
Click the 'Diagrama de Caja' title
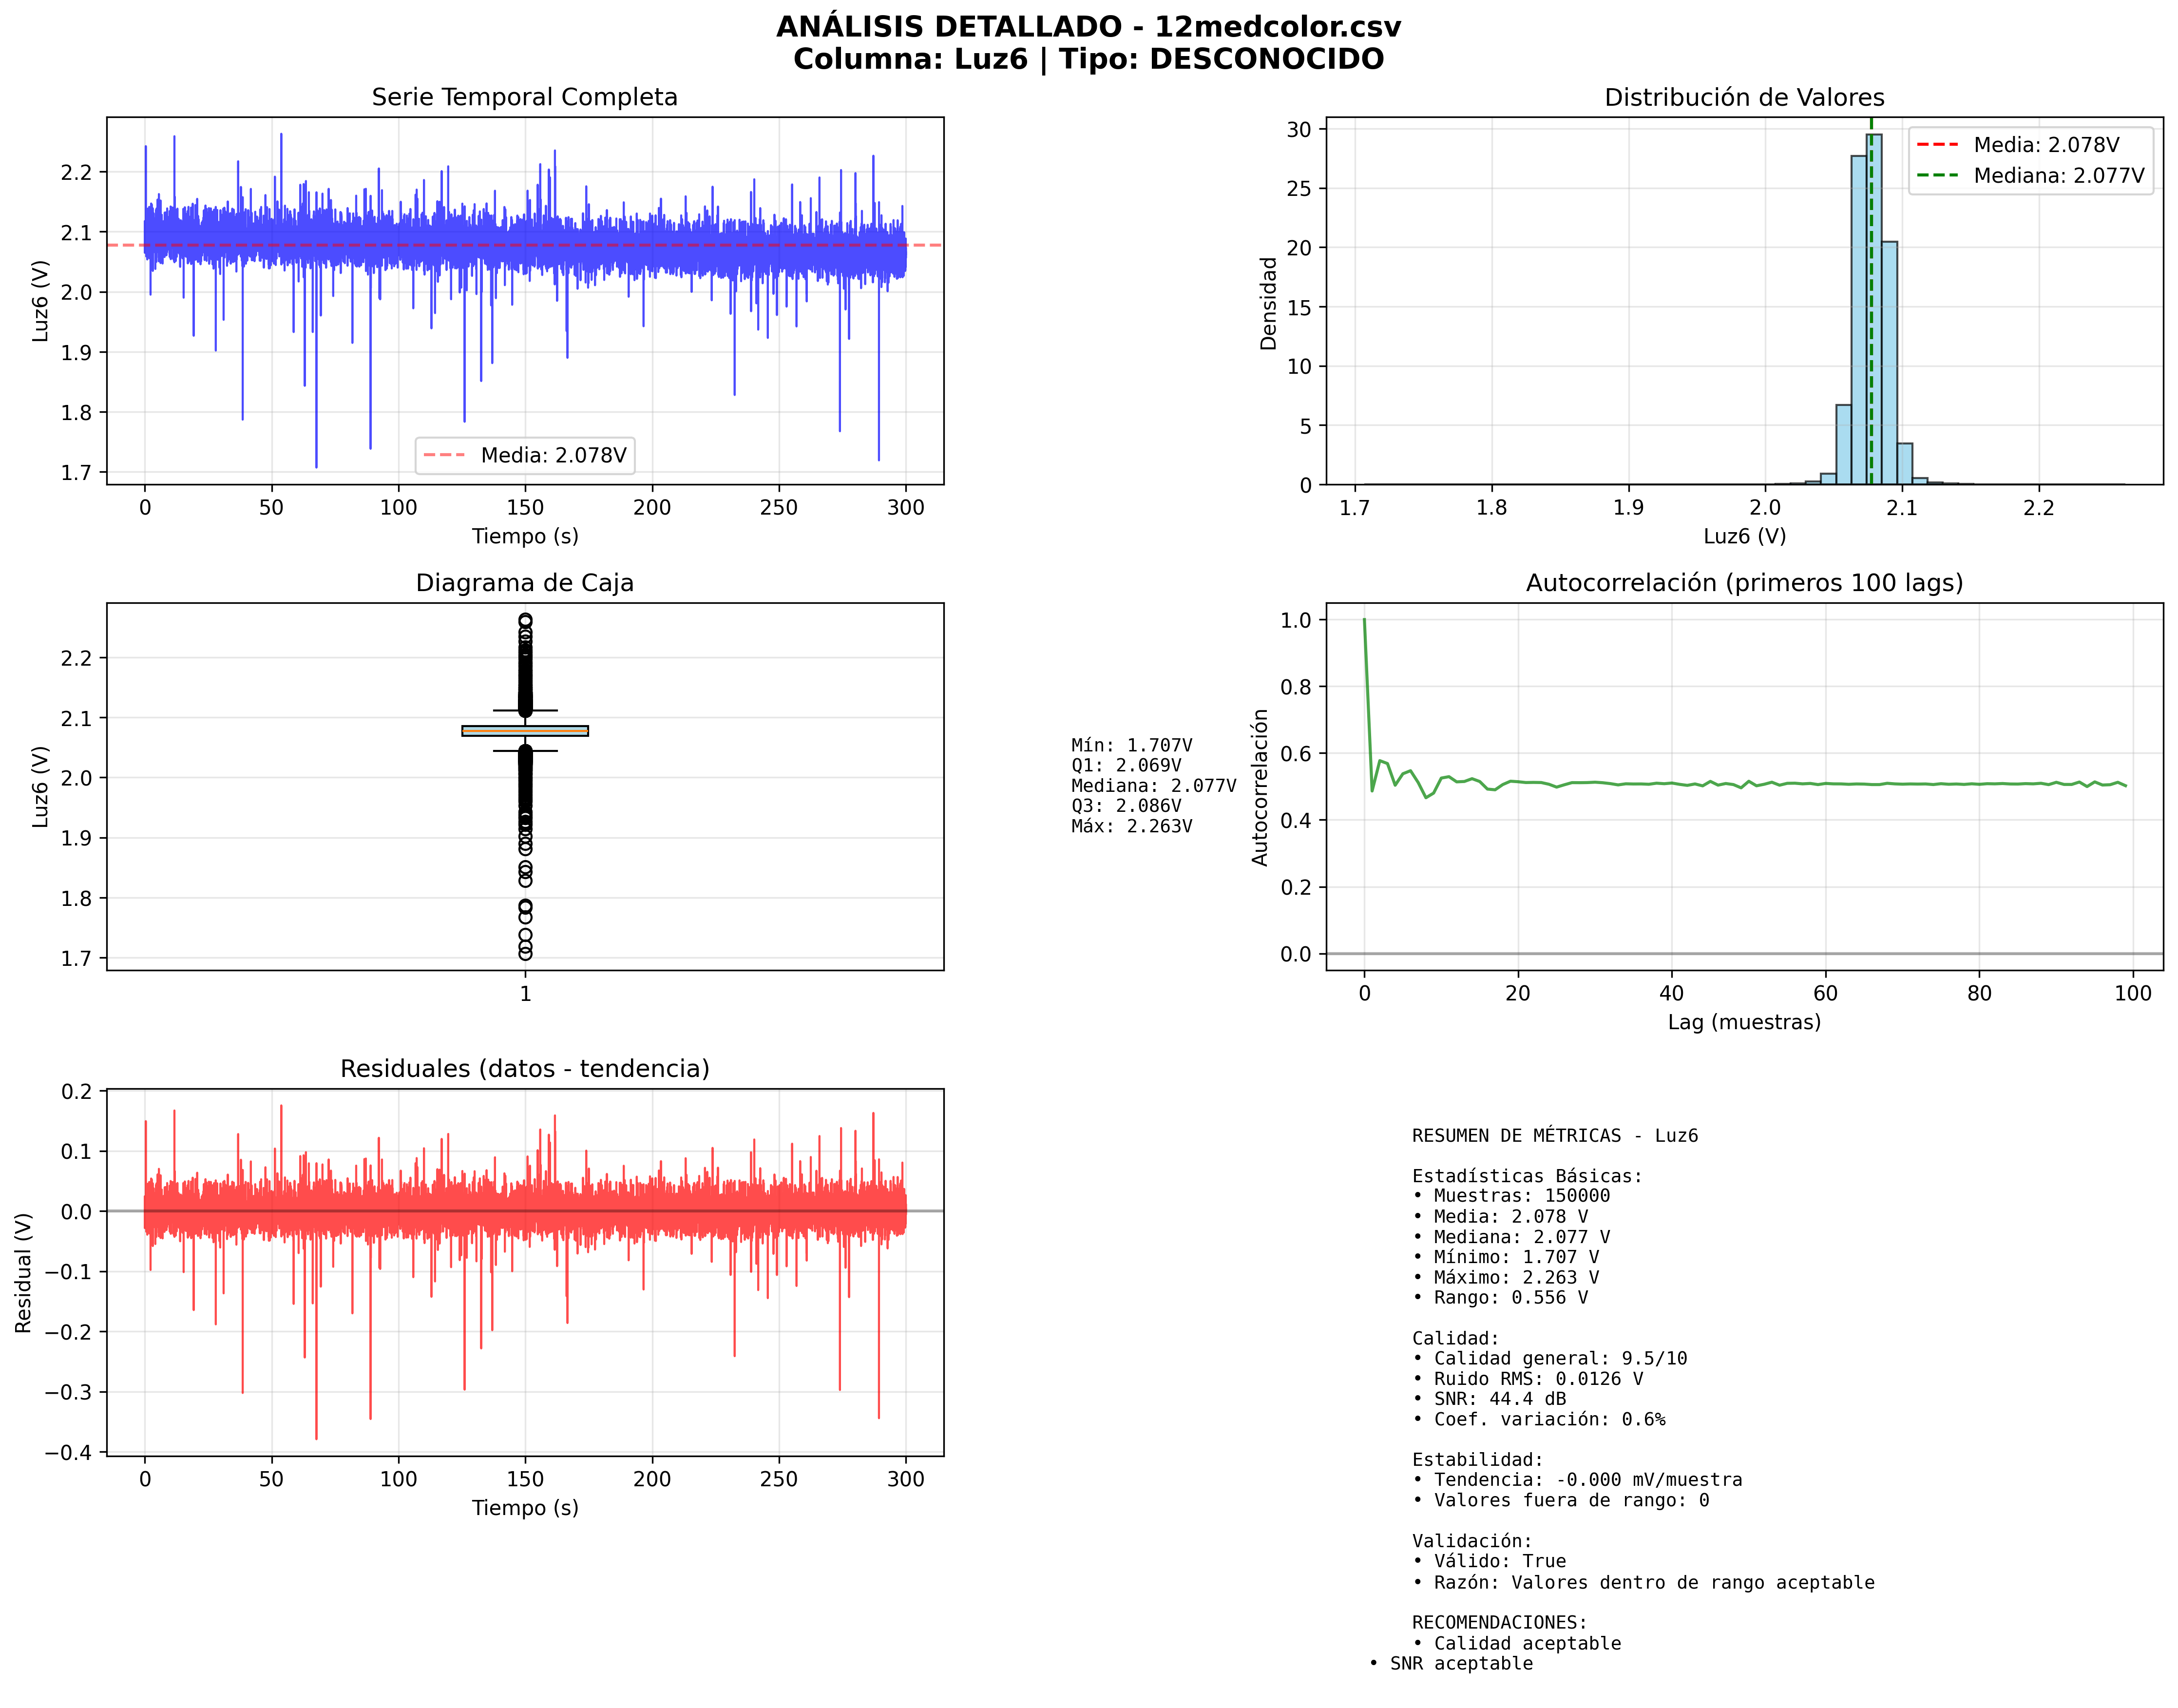coord(524,583)
